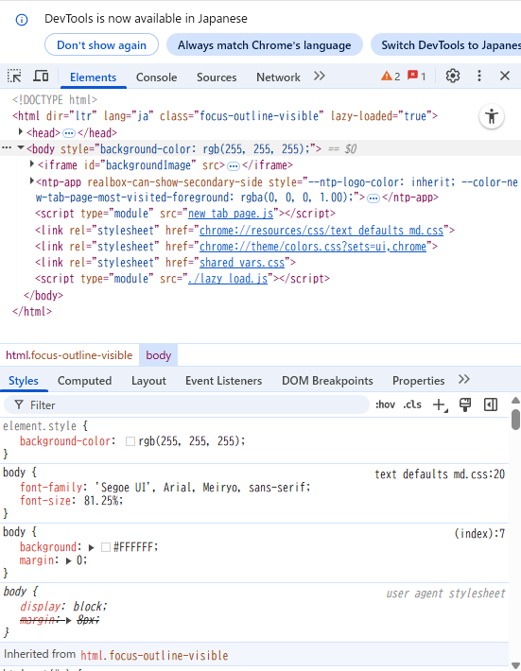Open the new_tab_page.js script link
This screenshot has height=671, width=521.
tap(231, 214)
